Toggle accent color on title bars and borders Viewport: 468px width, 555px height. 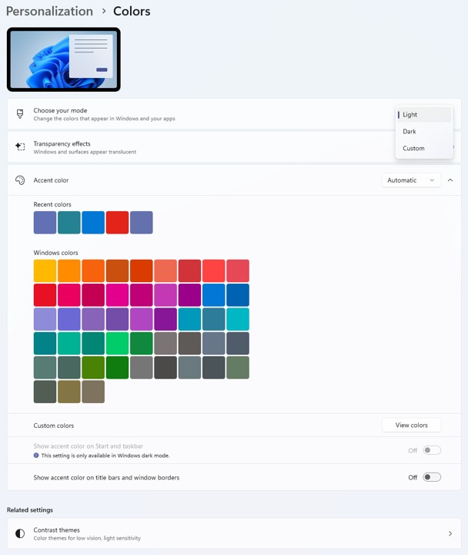click(x=432, y=477)
